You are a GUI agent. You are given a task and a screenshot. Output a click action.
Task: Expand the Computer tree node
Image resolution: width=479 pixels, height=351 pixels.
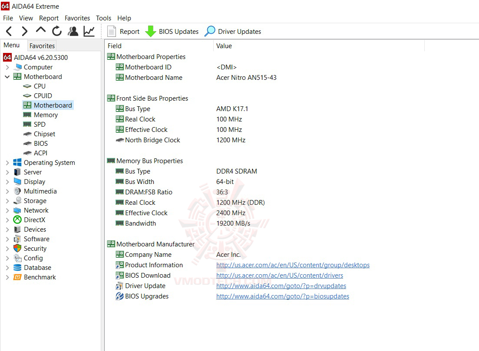(x=7, y=67)
